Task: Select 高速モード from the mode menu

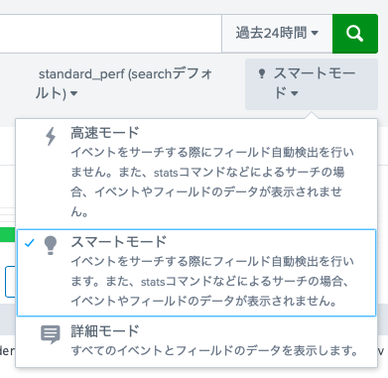Action: [x=196, y=174]
